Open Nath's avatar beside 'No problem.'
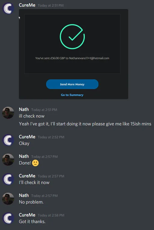 click(x=8, y=199)
